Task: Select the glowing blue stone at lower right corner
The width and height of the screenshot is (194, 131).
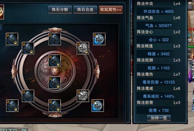Action: click(98, 106)
